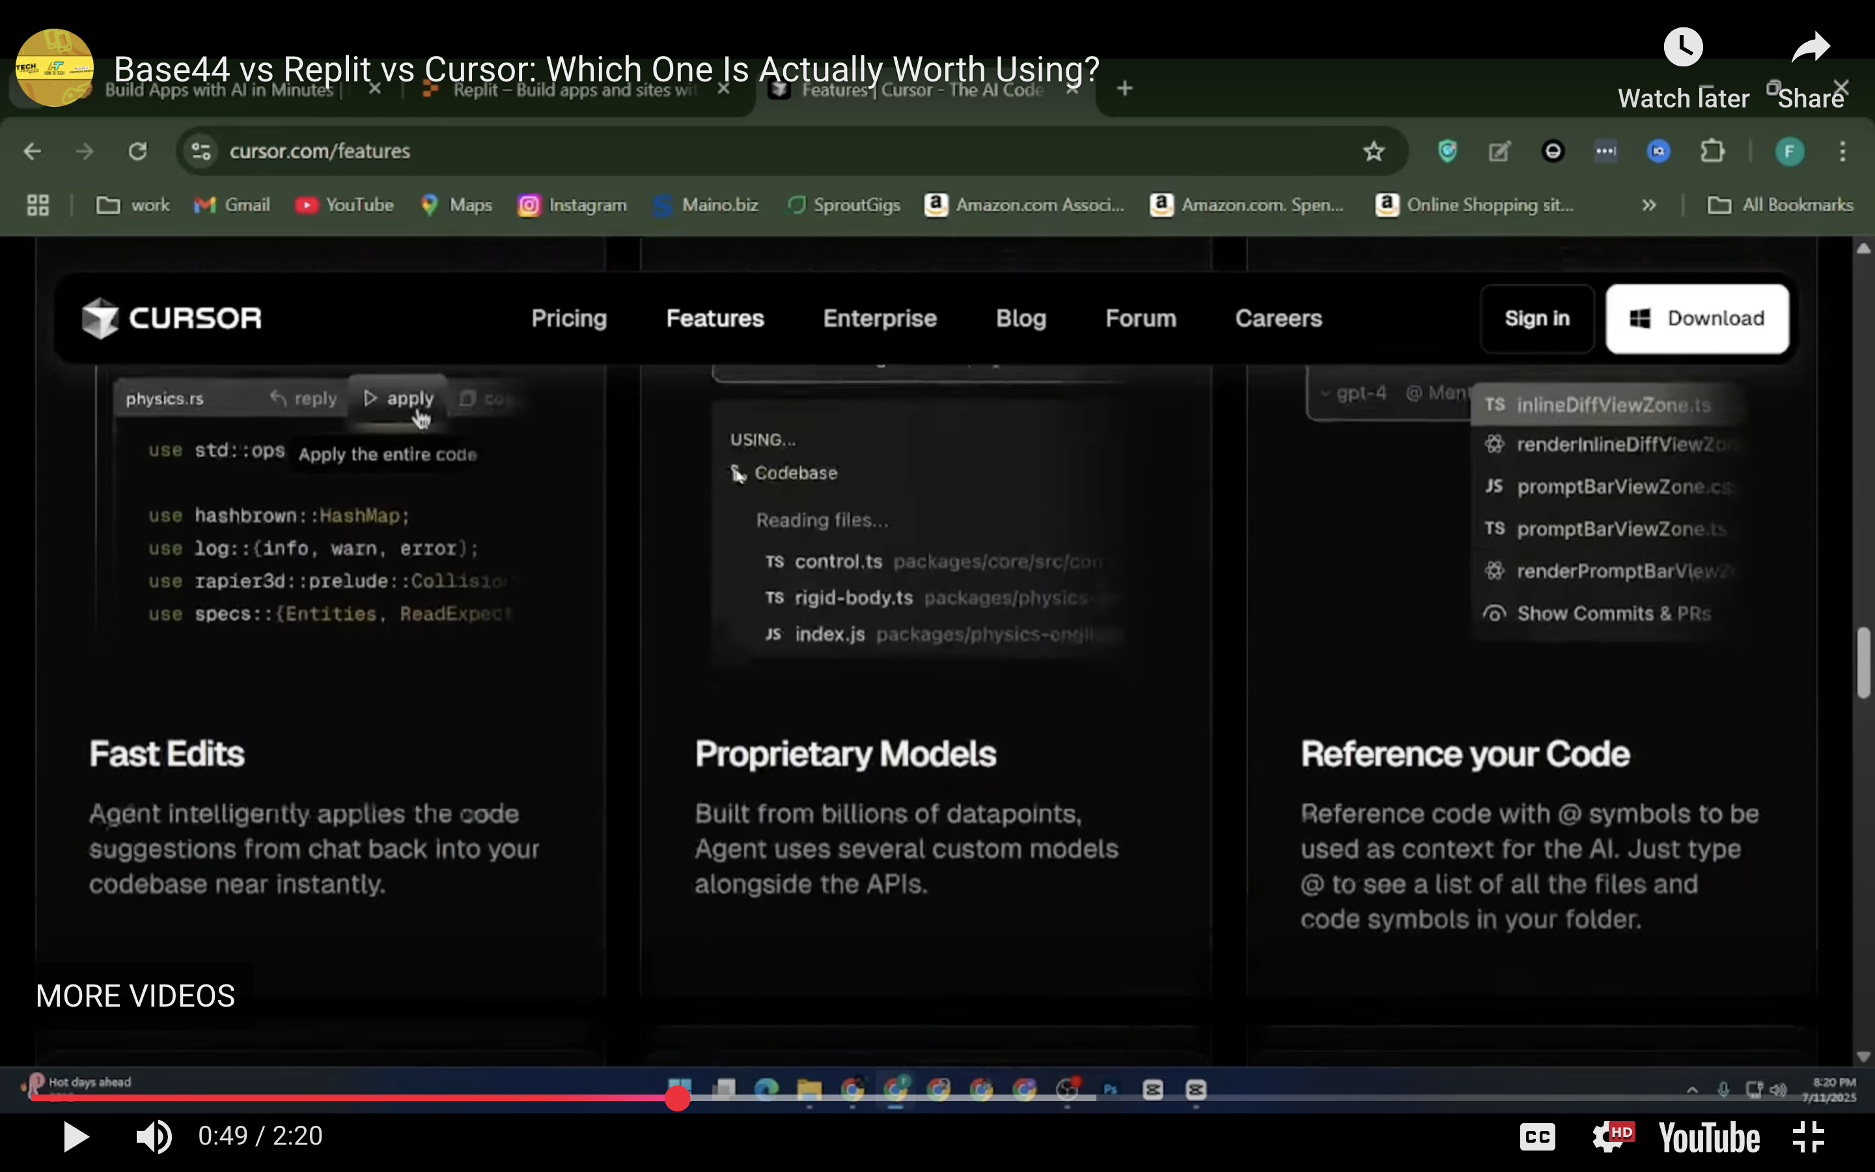Click index.js file row

pos(937,634)
